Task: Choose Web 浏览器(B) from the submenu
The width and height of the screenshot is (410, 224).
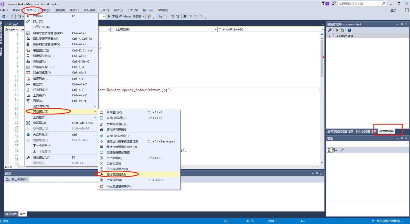Action: pyautogui.click(x=139, y=118)
